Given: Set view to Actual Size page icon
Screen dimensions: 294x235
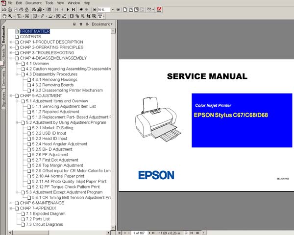Looking at the screenshot, I should click(x=125, y=9).
